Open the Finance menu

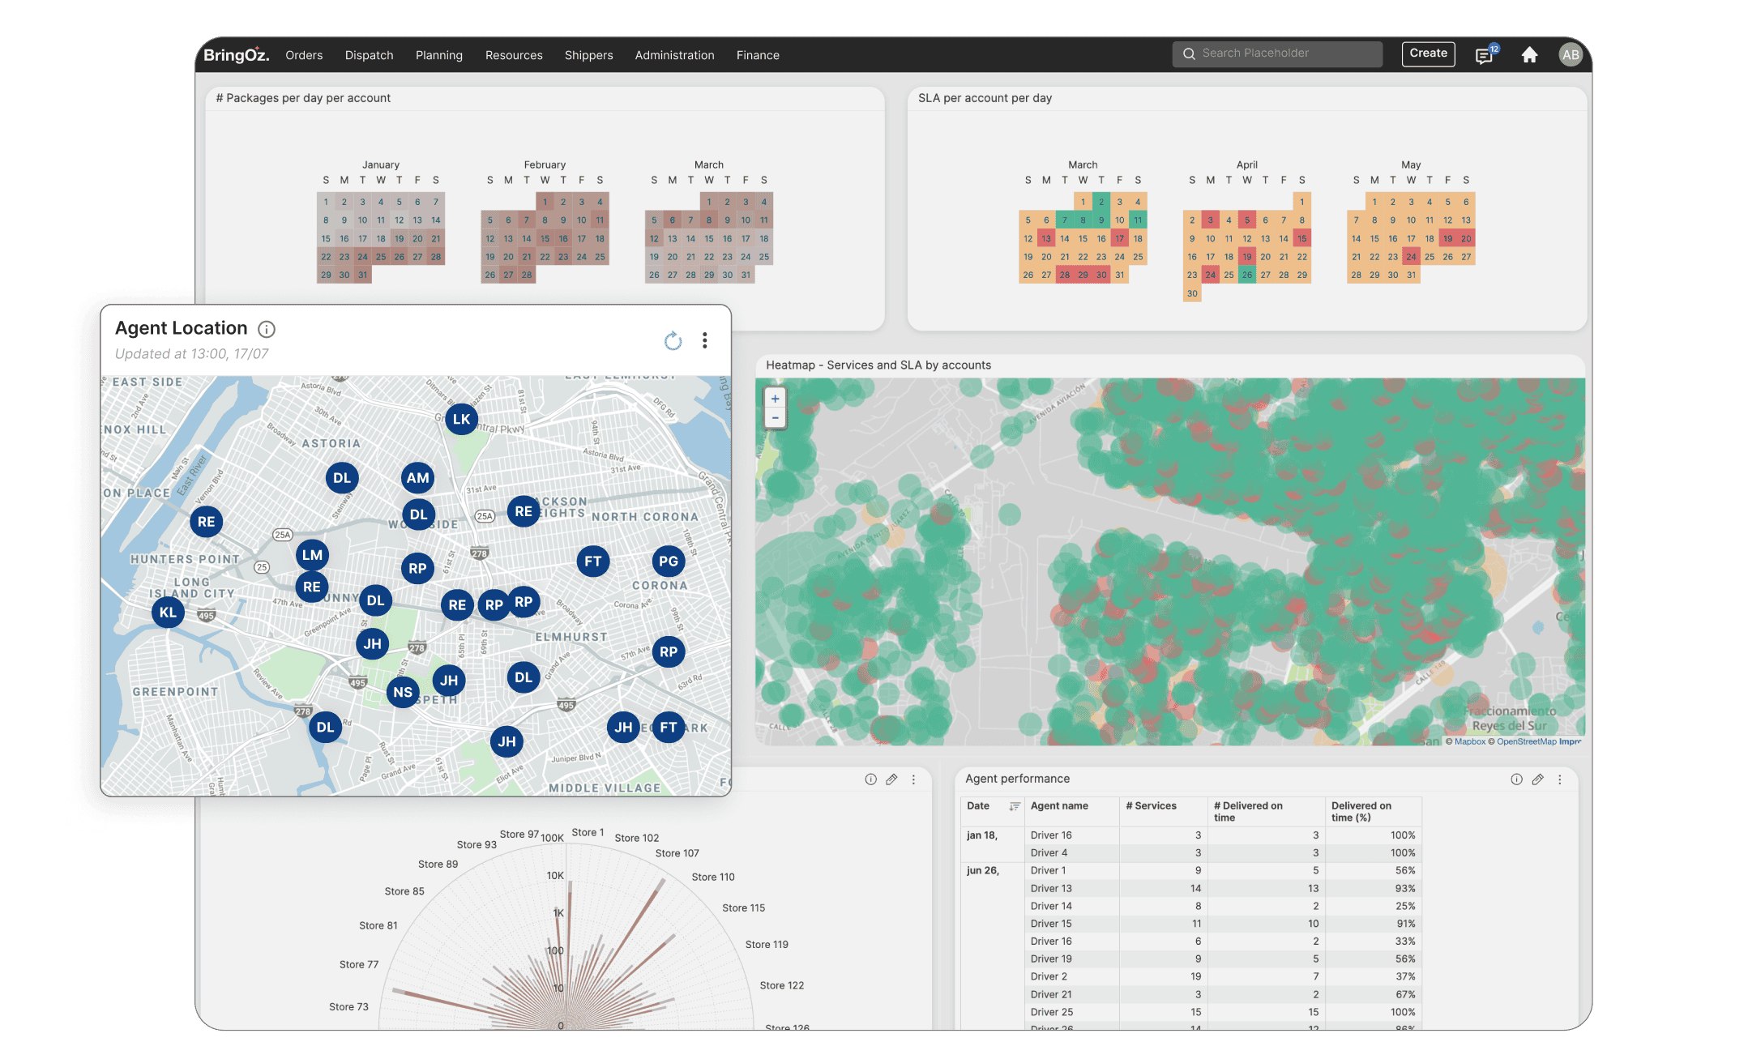[758, 55]
